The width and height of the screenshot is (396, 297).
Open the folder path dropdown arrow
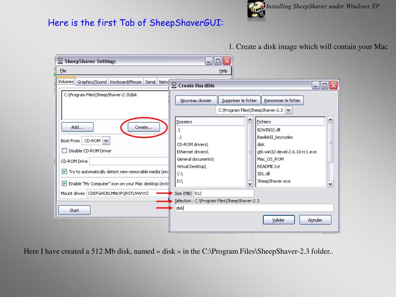288,110
